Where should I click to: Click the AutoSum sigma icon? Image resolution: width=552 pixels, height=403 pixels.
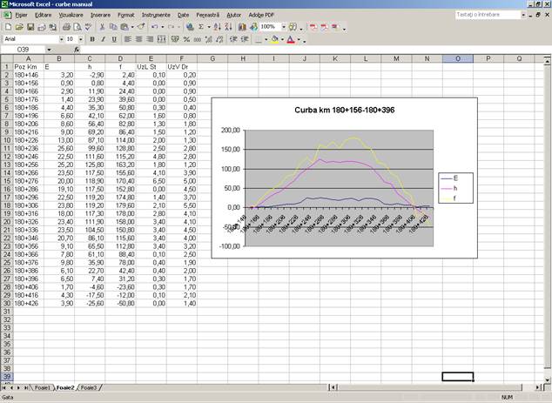201,28
